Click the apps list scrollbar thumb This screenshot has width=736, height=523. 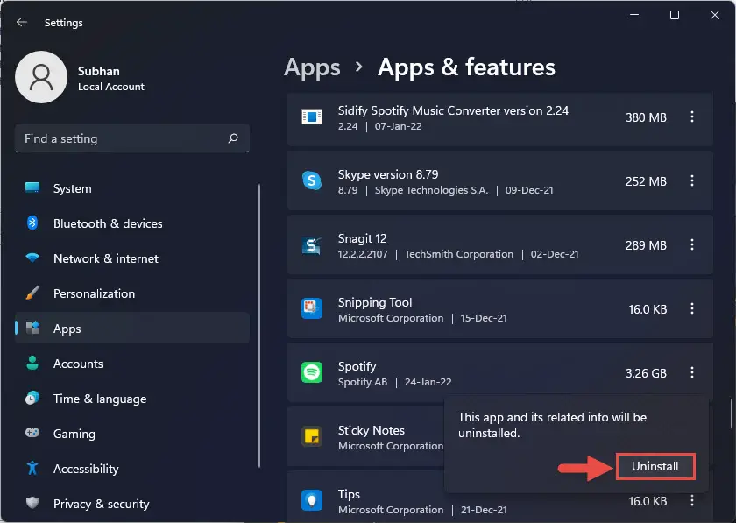click(731, 413)
